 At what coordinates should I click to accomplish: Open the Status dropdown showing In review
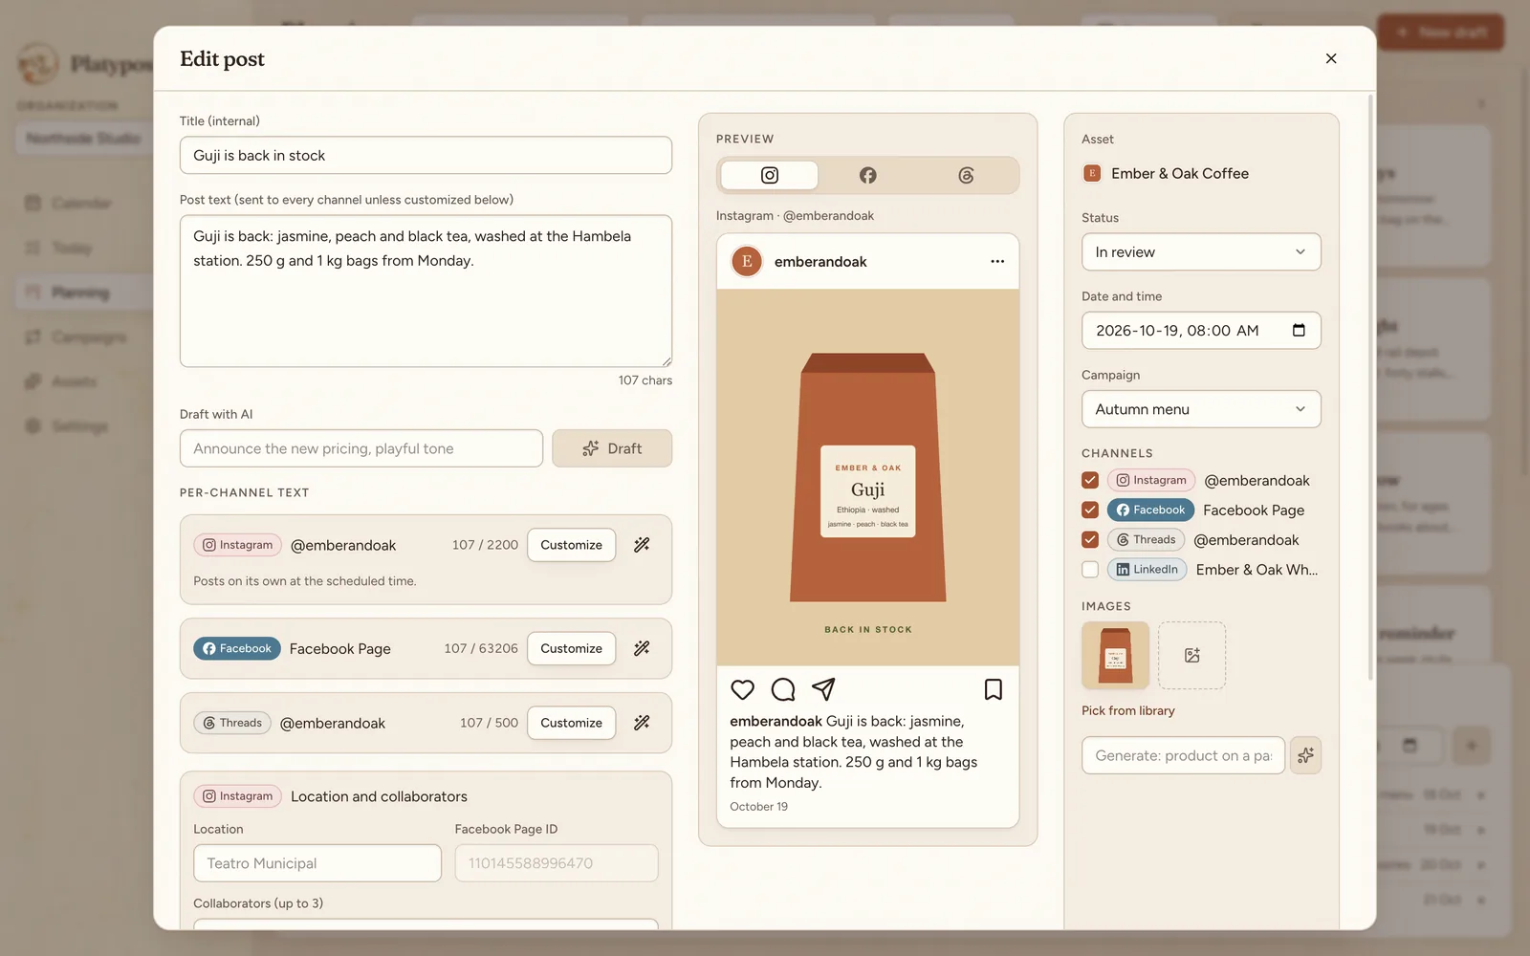[x=1201, y=251]
